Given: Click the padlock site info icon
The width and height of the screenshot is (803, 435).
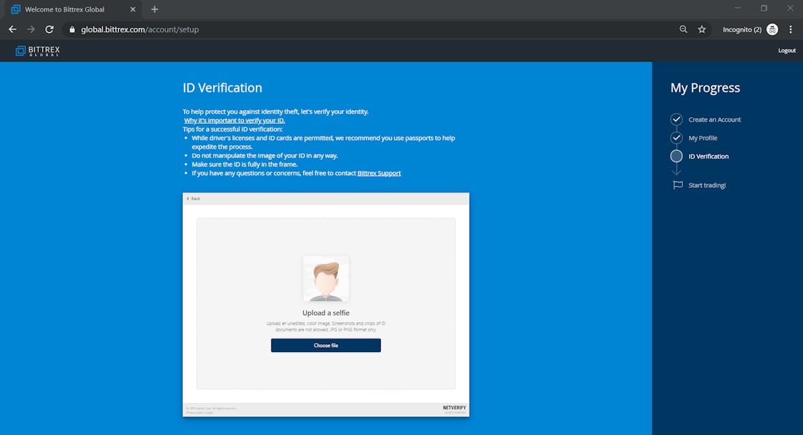Looking at the screenshot, I should (72, 29).
